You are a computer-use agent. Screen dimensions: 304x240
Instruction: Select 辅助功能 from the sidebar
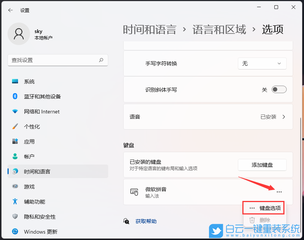32,201
